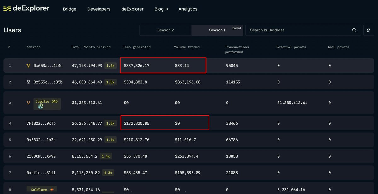
Task: Click the bronze trophy for rank 3
Action: [29, 103]
